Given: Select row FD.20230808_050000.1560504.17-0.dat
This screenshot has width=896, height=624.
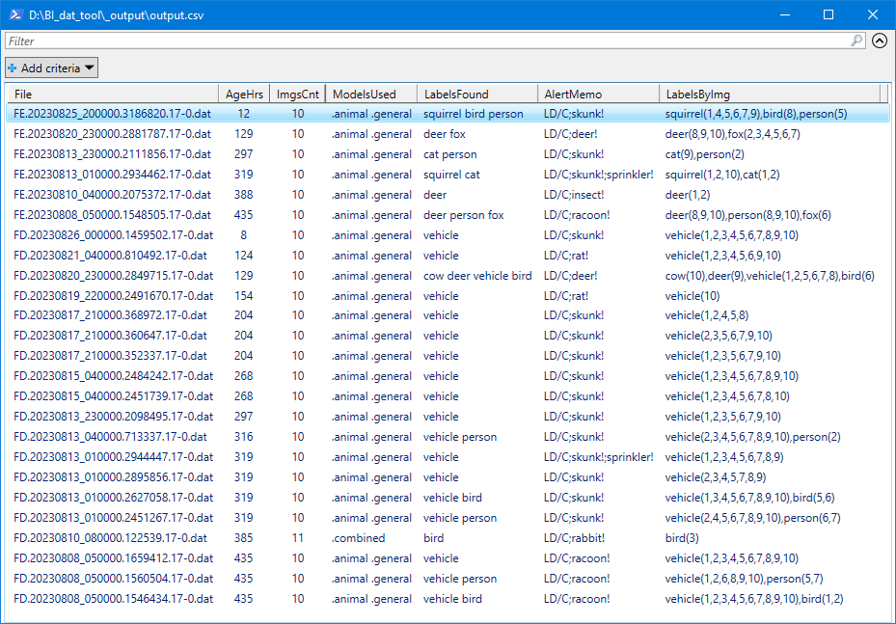Looking at the screenshot, I should pos(448,579).
